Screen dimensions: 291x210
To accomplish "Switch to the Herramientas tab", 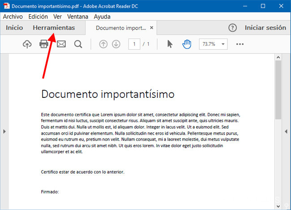I will (54, 28).
